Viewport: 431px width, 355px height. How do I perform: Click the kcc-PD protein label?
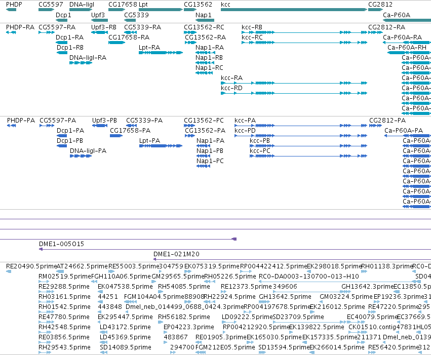[x=245, y=131]
